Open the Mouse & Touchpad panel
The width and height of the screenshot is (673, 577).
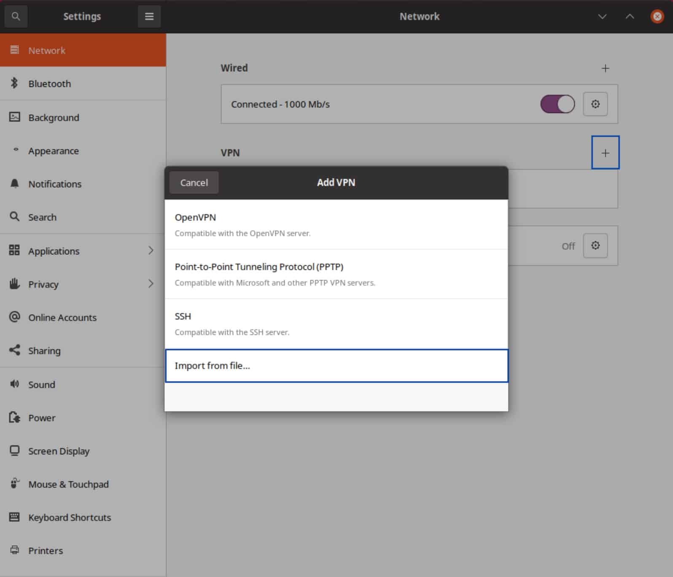point(83,484)
